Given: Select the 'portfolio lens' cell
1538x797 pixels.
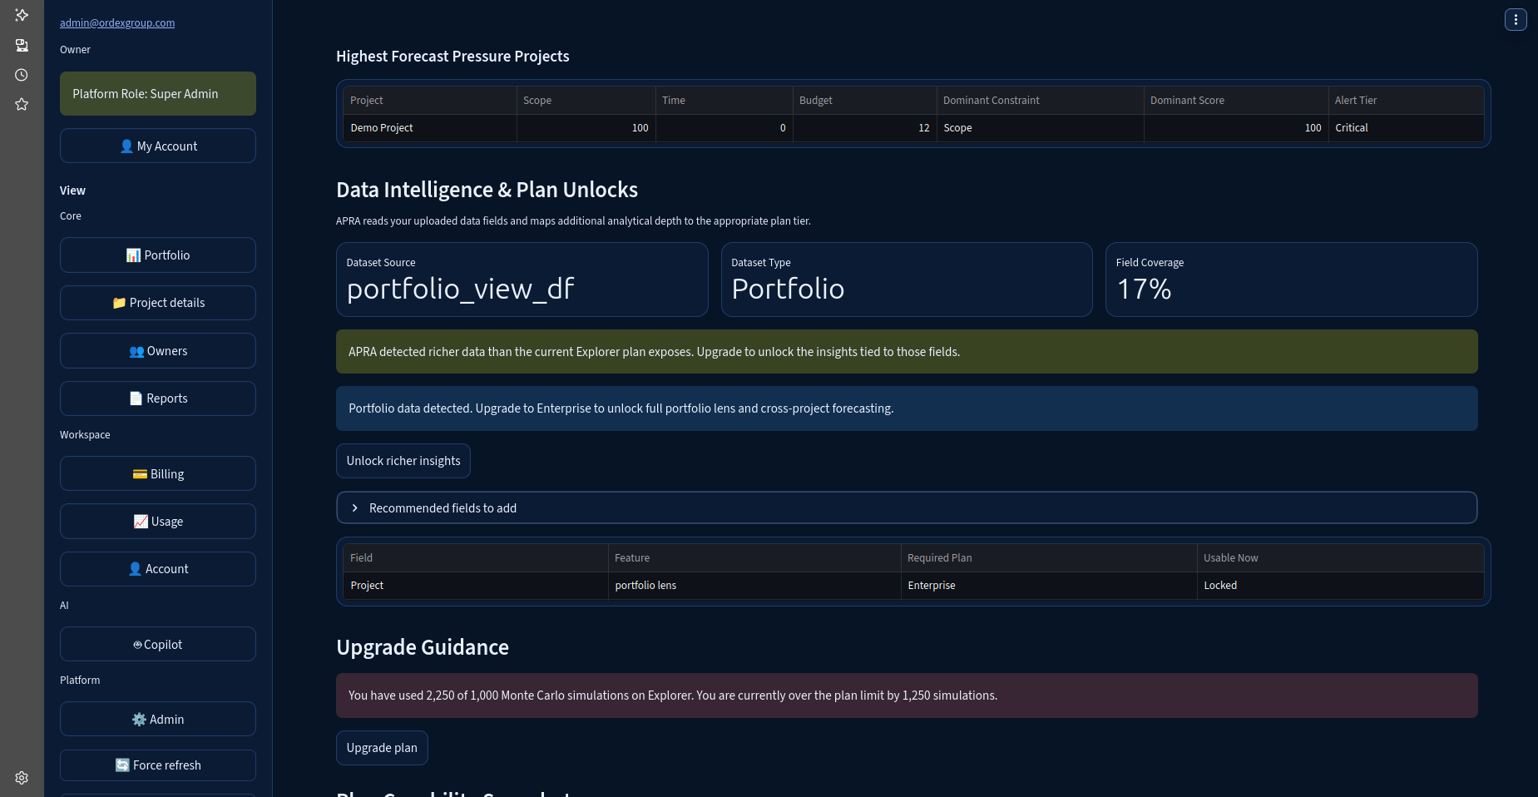Looking at the screenshot, I should (x=754, y=586).
